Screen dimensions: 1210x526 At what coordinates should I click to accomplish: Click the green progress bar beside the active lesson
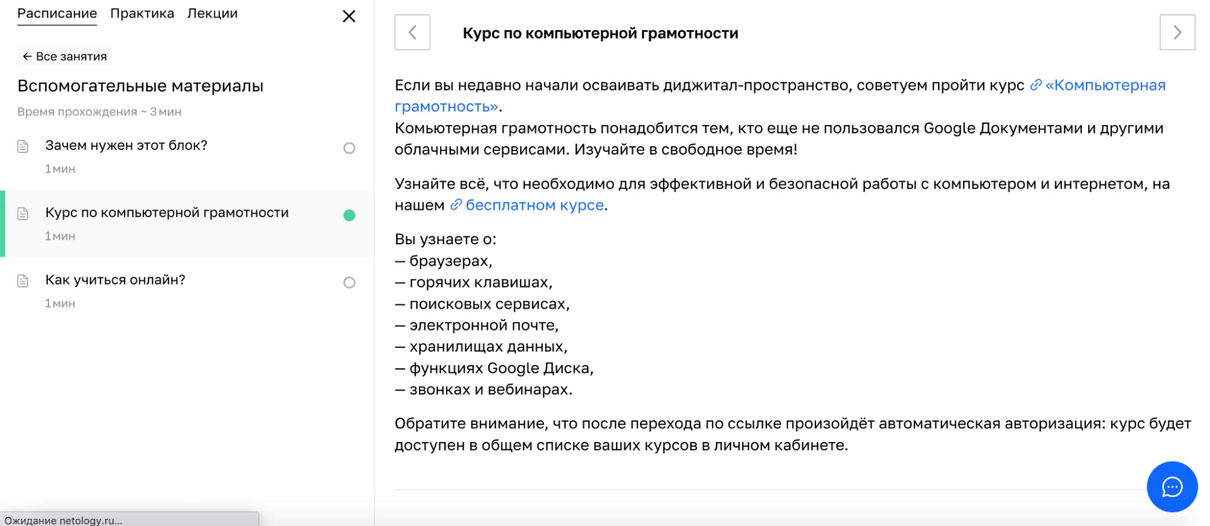click(2, 224)
